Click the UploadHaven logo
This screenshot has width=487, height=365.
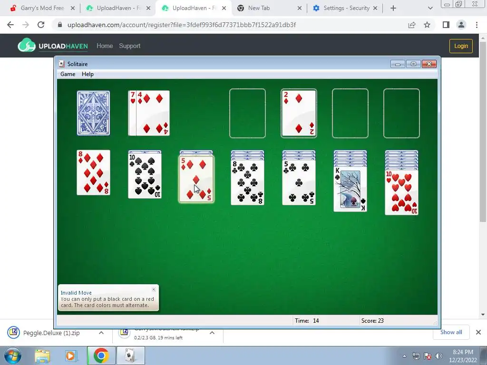coord(53,46)
